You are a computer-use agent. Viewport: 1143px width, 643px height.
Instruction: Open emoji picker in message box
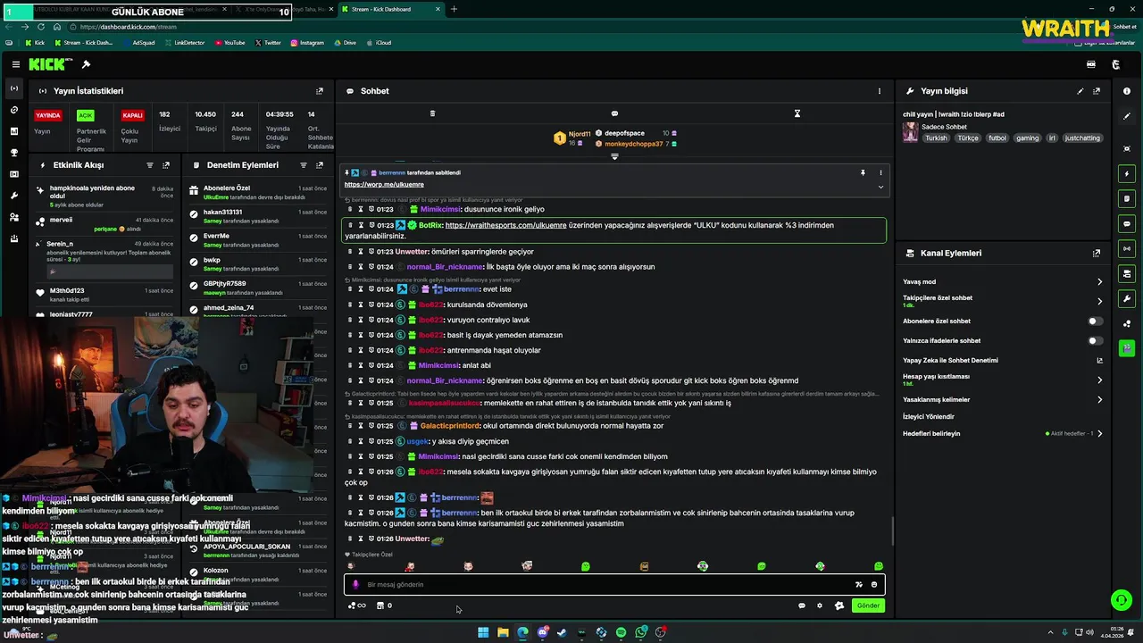pyautogui.click(x=874, y=585)
